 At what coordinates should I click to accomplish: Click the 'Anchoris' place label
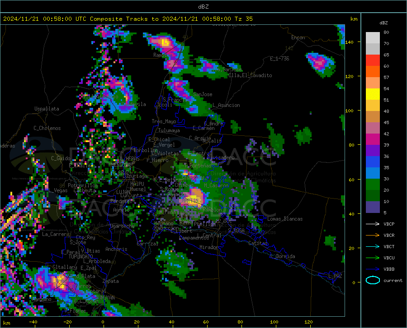[116, 249]
